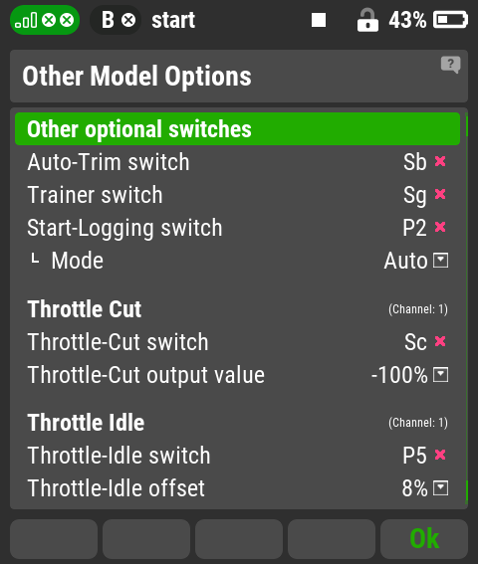479x565 pixels.
Task: Tap the B model status badge
Action: tap(116, 20)
